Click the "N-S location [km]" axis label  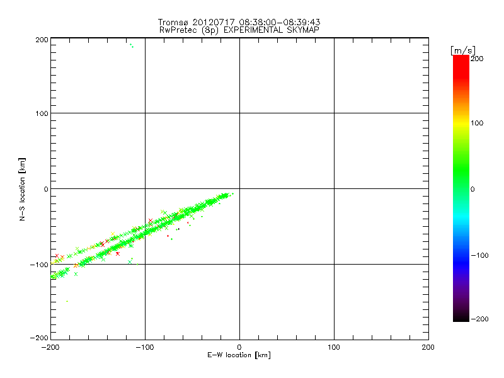point(22,190)
